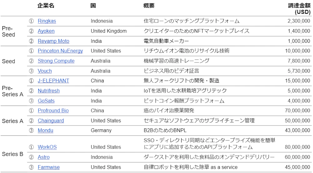This screenshot has width=313, height=173.
Task: Click WorkOS funding amount 80,000,000
Action: click(298, 147)
